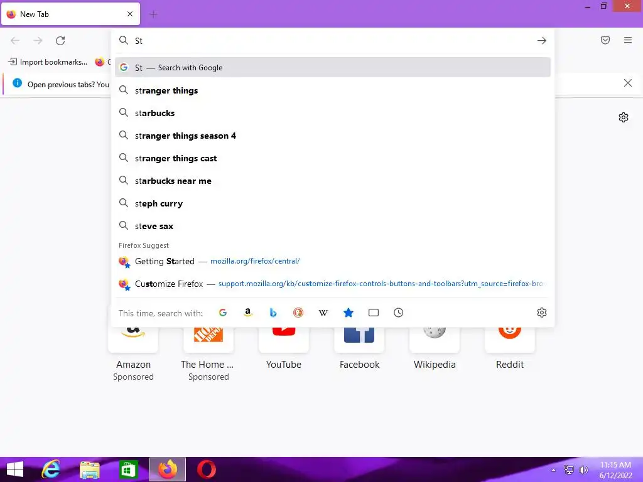The height and width of the screenshot is (482, 643).
Task: Close the New Tab tab
Action: coord(130,14)
